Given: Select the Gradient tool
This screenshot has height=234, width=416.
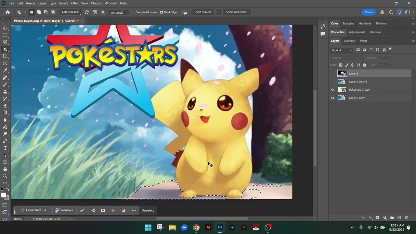Looking at the screenshot, I should (x=5, y=112).
